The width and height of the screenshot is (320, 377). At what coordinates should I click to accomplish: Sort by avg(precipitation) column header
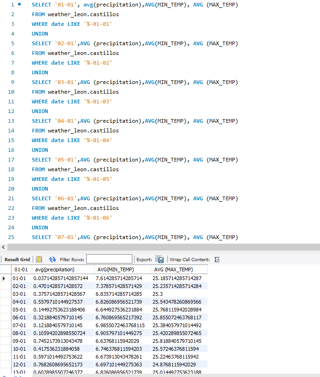[x=54, y=269]
